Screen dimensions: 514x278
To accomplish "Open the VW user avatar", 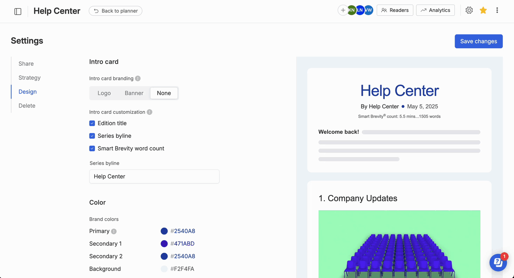I will coord(368,11).
